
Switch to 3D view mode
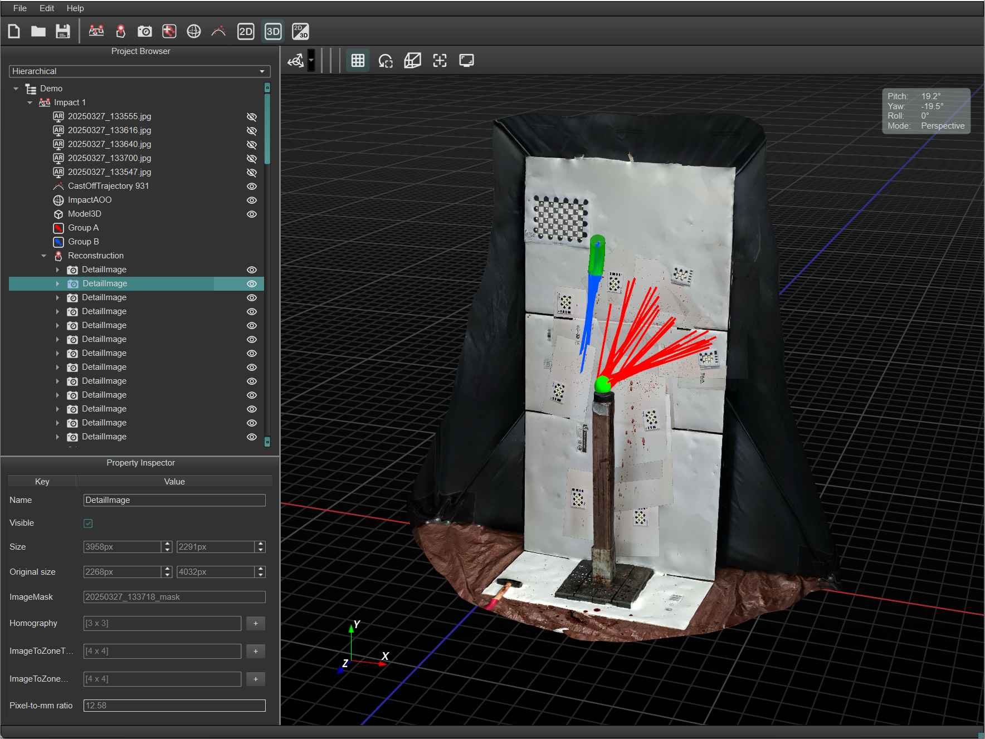point(273,31)
